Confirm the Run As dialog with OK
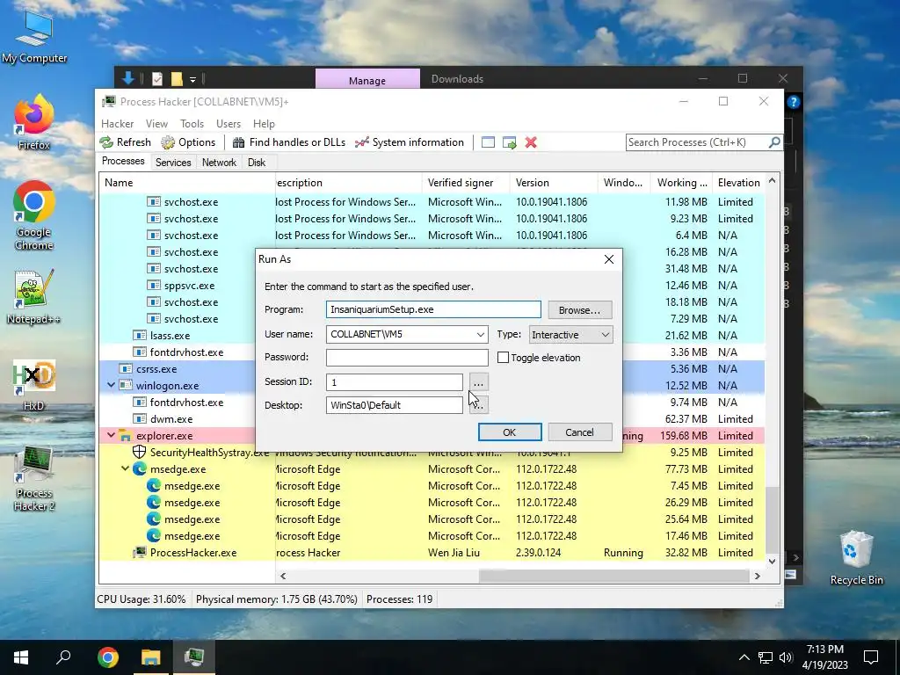 click(x=510, y=432)
